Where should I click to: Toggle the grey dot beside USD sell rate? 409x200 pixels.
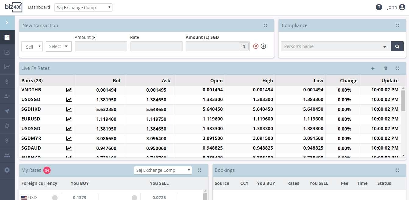click(134, 198)
